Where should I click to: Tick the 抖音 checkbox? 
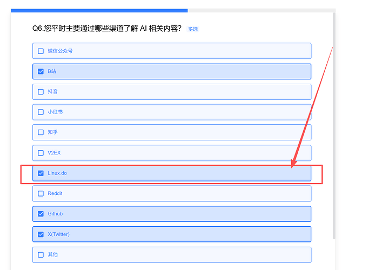pyautogui.click(x=41, y=92)
